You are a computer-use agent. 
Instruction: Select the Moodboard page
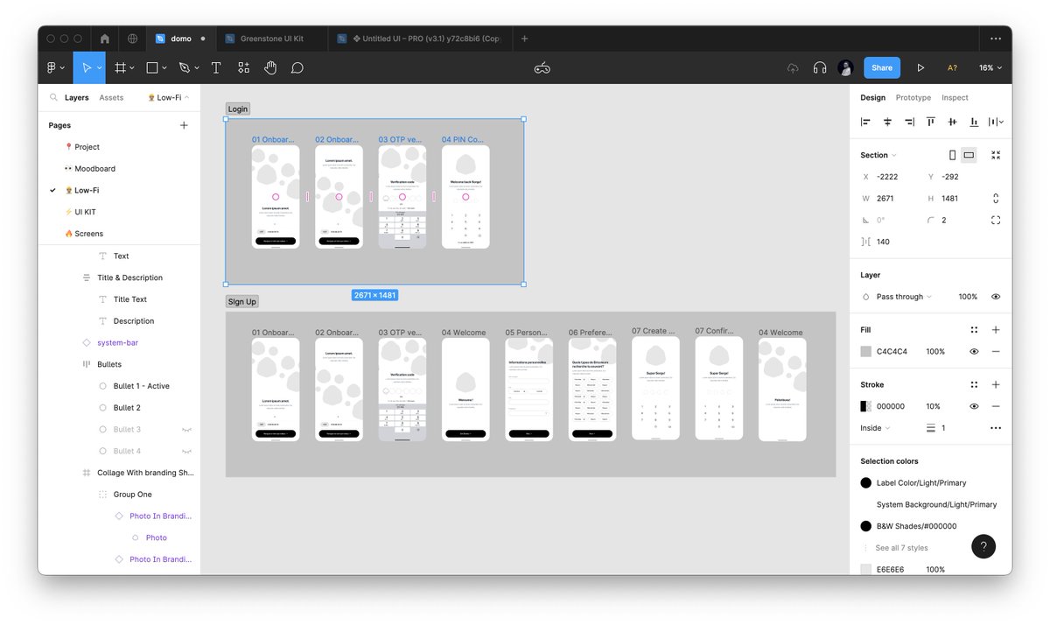(x=94, y=169)
